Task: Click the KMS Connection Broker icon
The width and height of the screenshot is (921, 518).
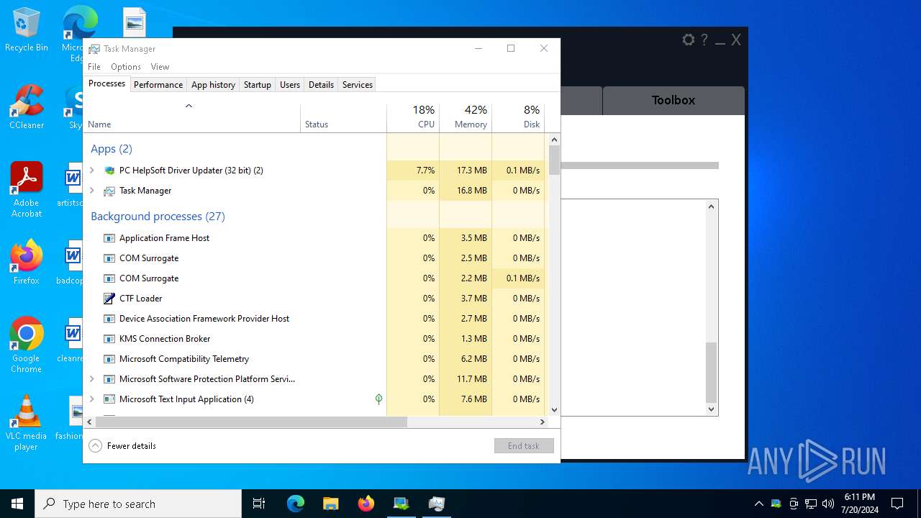Action: 109,339
